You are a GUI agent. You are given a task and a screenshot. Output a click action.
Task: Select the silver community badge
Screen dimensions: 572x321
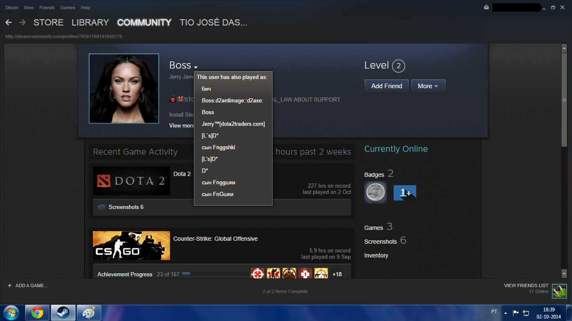(x=375, y=192)
